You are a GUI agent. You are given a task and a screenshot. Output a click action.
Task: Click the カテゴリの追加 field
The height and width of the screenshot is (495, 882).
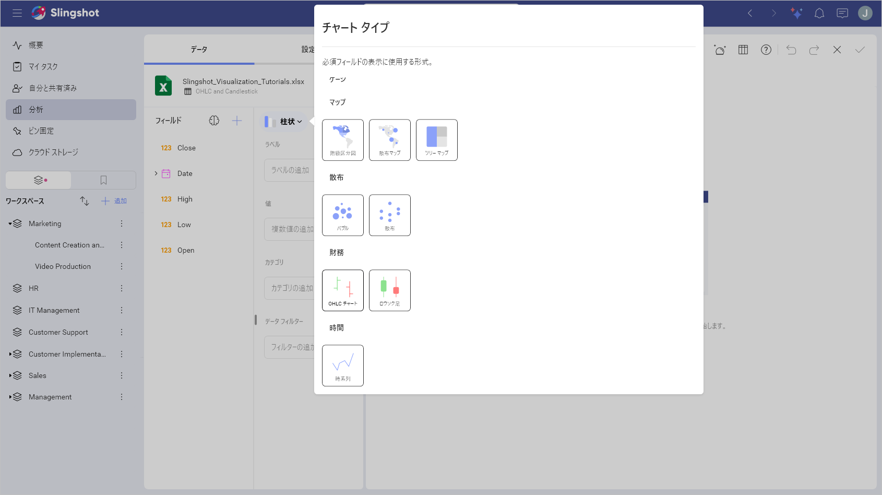[290, 288]
